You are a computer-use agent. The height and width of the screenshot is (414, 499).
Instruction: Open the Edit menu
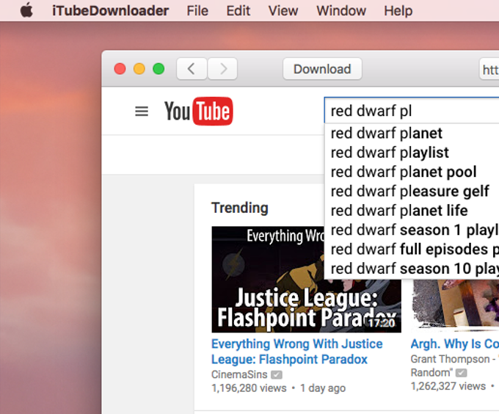point(238,11)
